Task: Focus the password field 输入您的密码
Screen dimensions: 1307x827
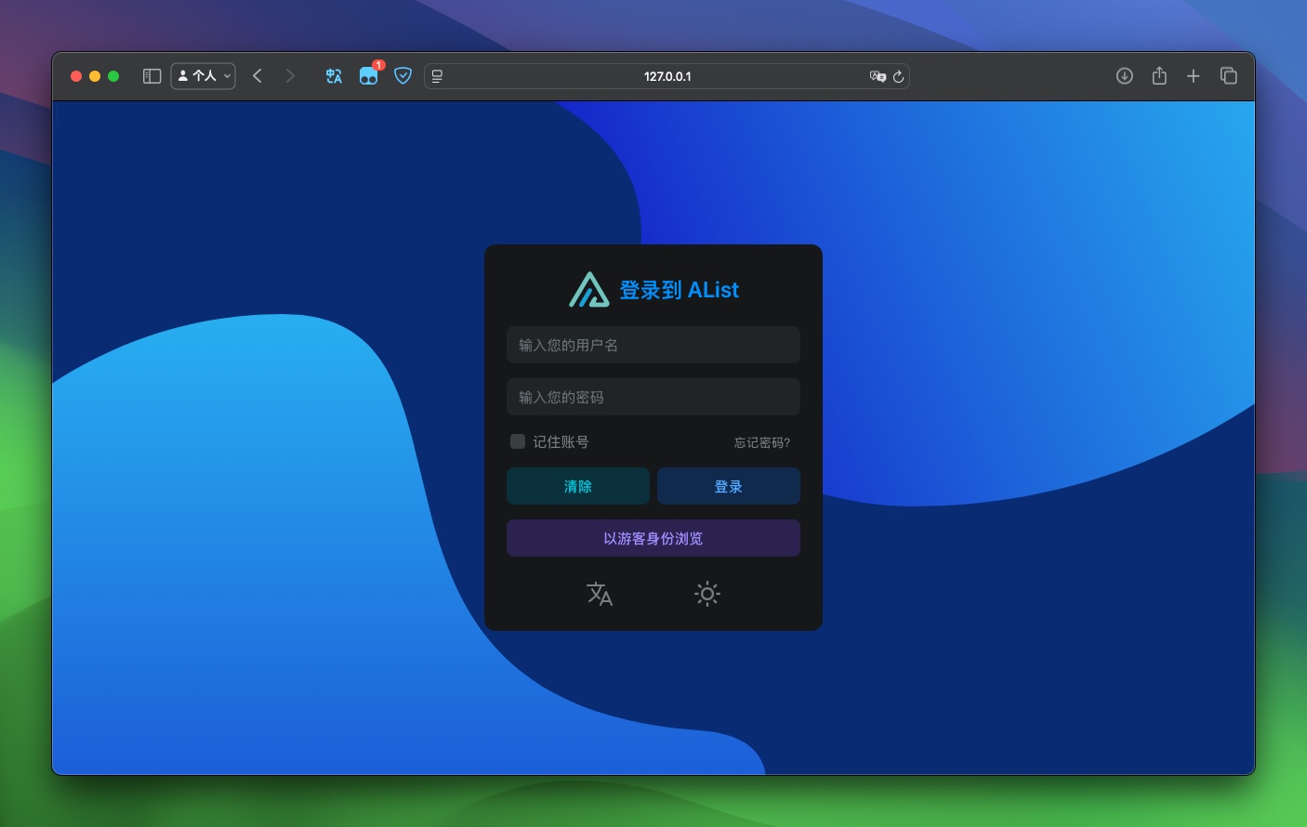Action: click(x=653, y=397)
